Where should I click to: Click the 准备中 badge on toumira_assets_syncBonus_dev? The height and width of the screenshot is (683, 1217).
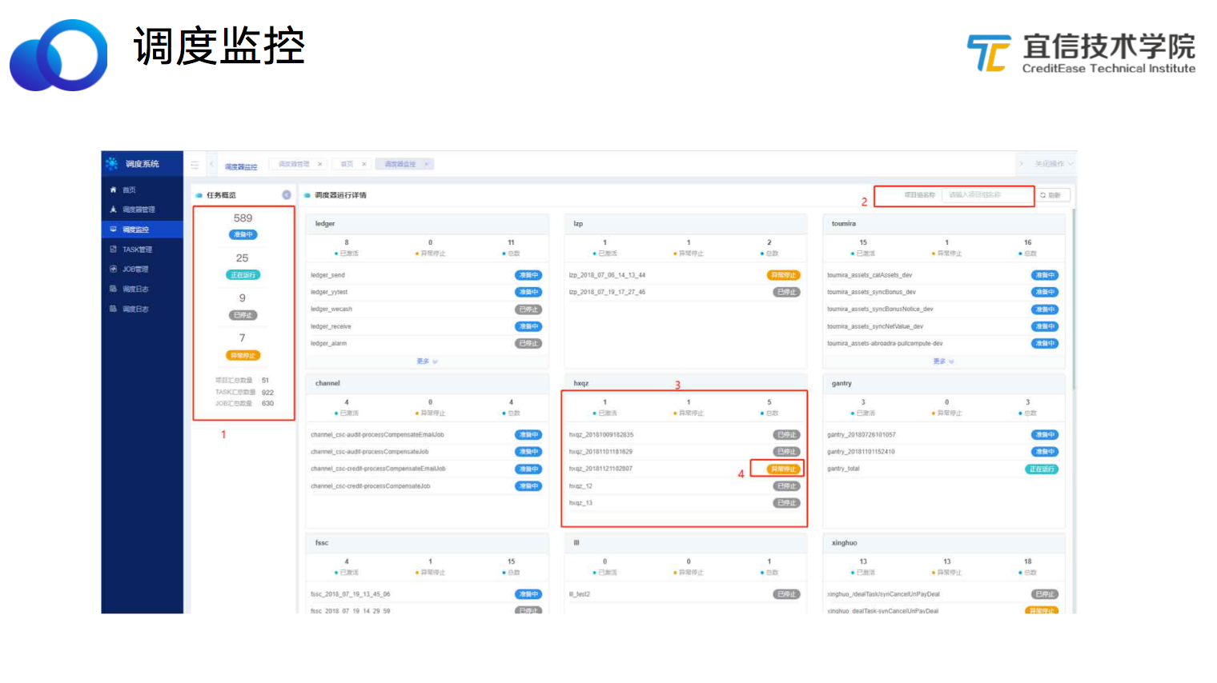[x=1045, y=292]
